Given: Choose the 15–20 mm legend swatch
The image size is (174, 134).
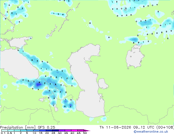Looking at the screenshot, I should 43,130.
